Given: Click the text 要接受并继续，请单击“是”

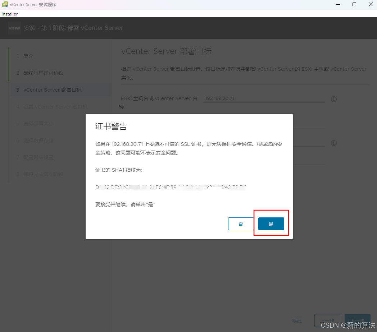Looking at the screenshot, I should (x=125, y=204).
